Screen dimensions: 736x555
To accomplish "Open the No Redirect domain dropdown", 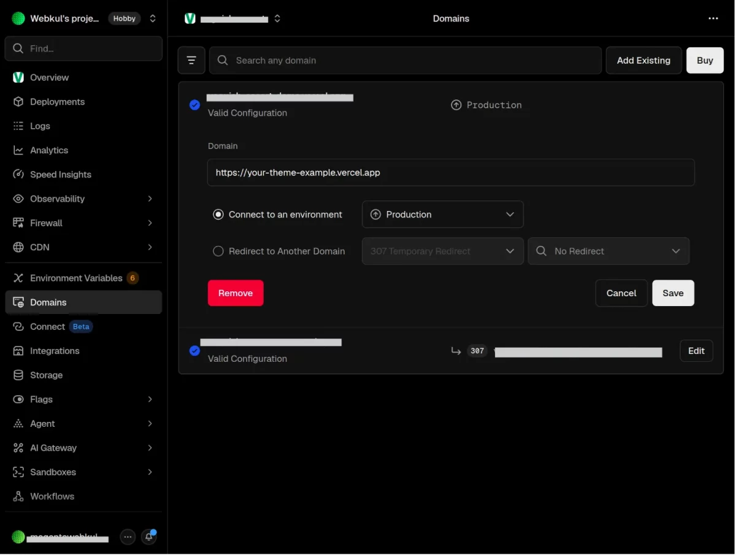I will point(608,251).
